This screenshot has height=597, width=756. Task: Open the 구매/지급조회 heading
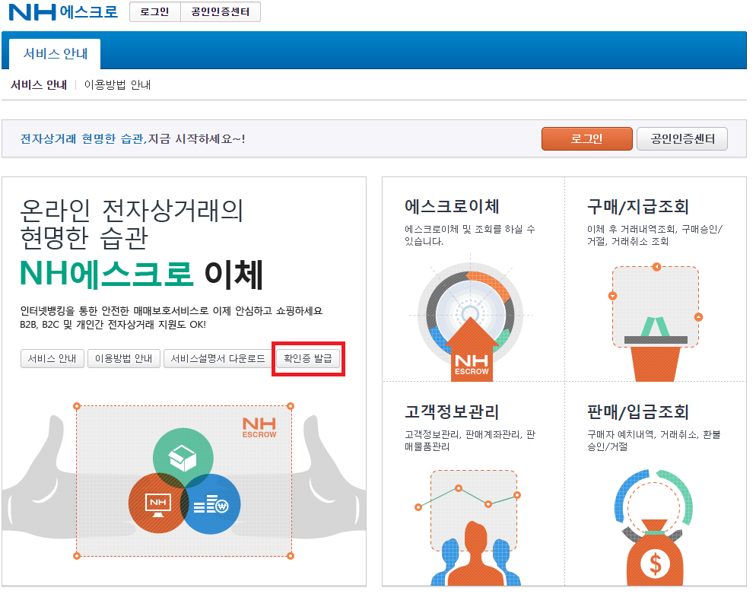638,206
